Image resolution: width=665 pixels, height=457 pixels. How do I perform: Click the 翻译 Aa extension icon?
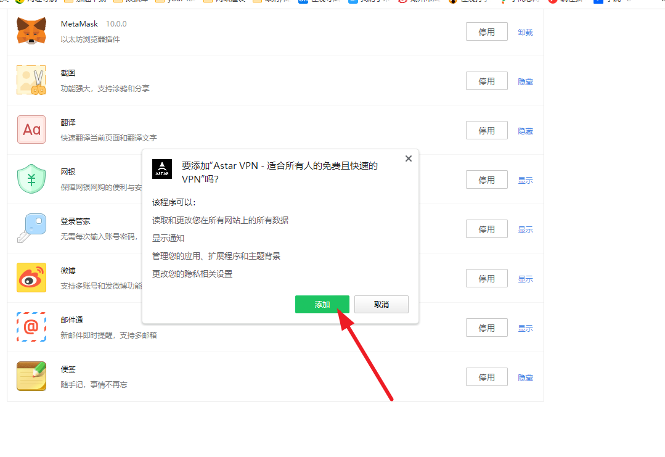31,130
